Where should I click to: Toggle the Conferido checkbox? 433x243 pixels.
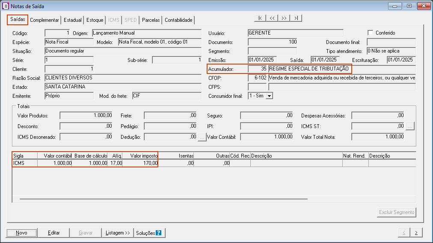(x=371, y=33)
